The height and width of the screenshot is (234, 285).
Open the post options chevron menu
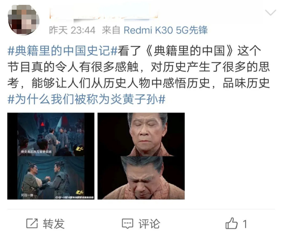coord(270,13)
